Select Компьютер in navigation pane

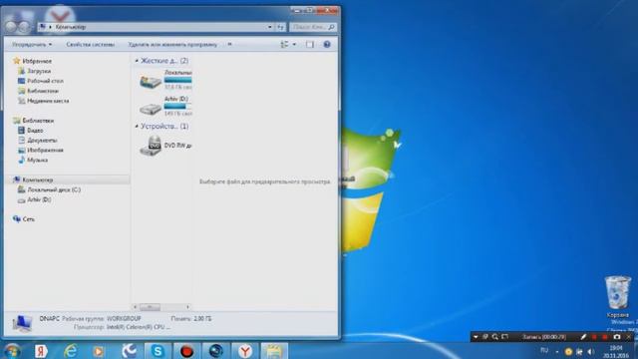(x=33, y=179)
